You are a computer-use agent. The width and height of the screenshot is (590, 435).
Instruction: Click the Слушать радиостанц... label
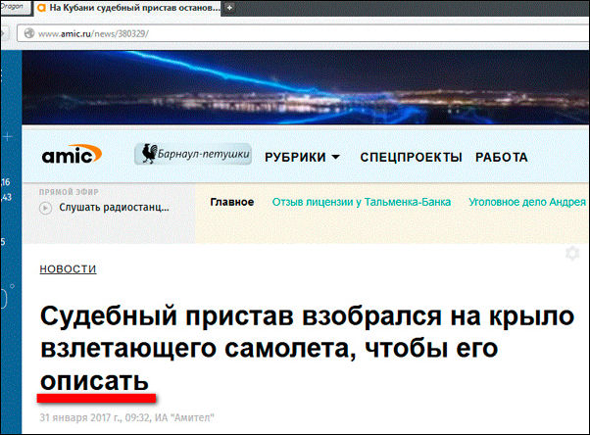[113, 208]
